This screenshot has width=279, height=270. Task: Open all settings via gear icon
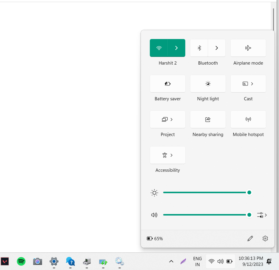pos(265,238)
